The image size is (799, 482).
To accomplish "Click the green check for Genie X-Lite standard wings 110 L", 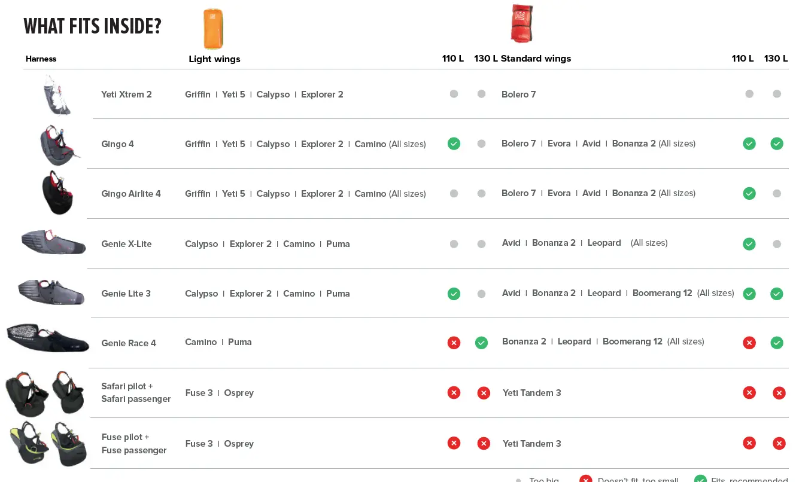I will click(749, 243).
